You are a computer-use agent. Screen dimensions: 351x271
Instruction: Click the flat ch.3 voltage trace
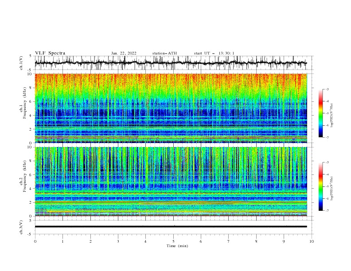pyautogui.click(x=171, y=227)
